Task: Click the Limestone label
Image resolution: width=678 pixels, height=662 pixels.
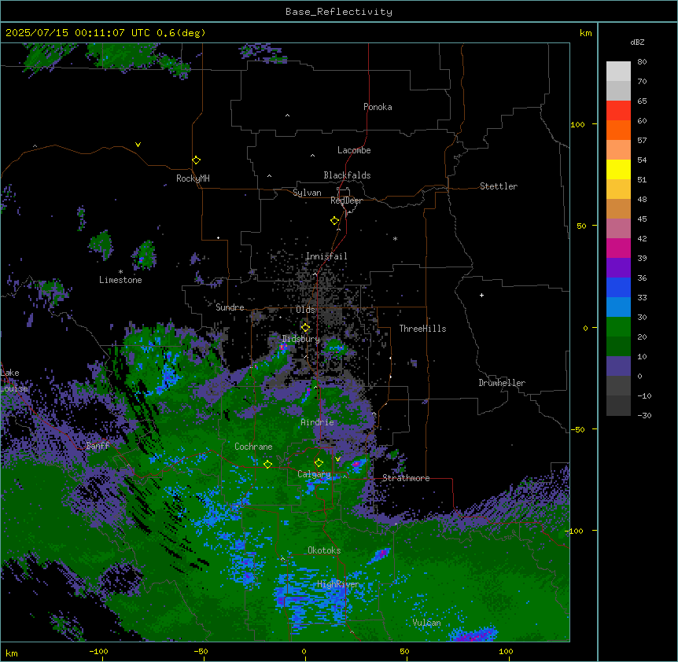Action: point(120,280)
